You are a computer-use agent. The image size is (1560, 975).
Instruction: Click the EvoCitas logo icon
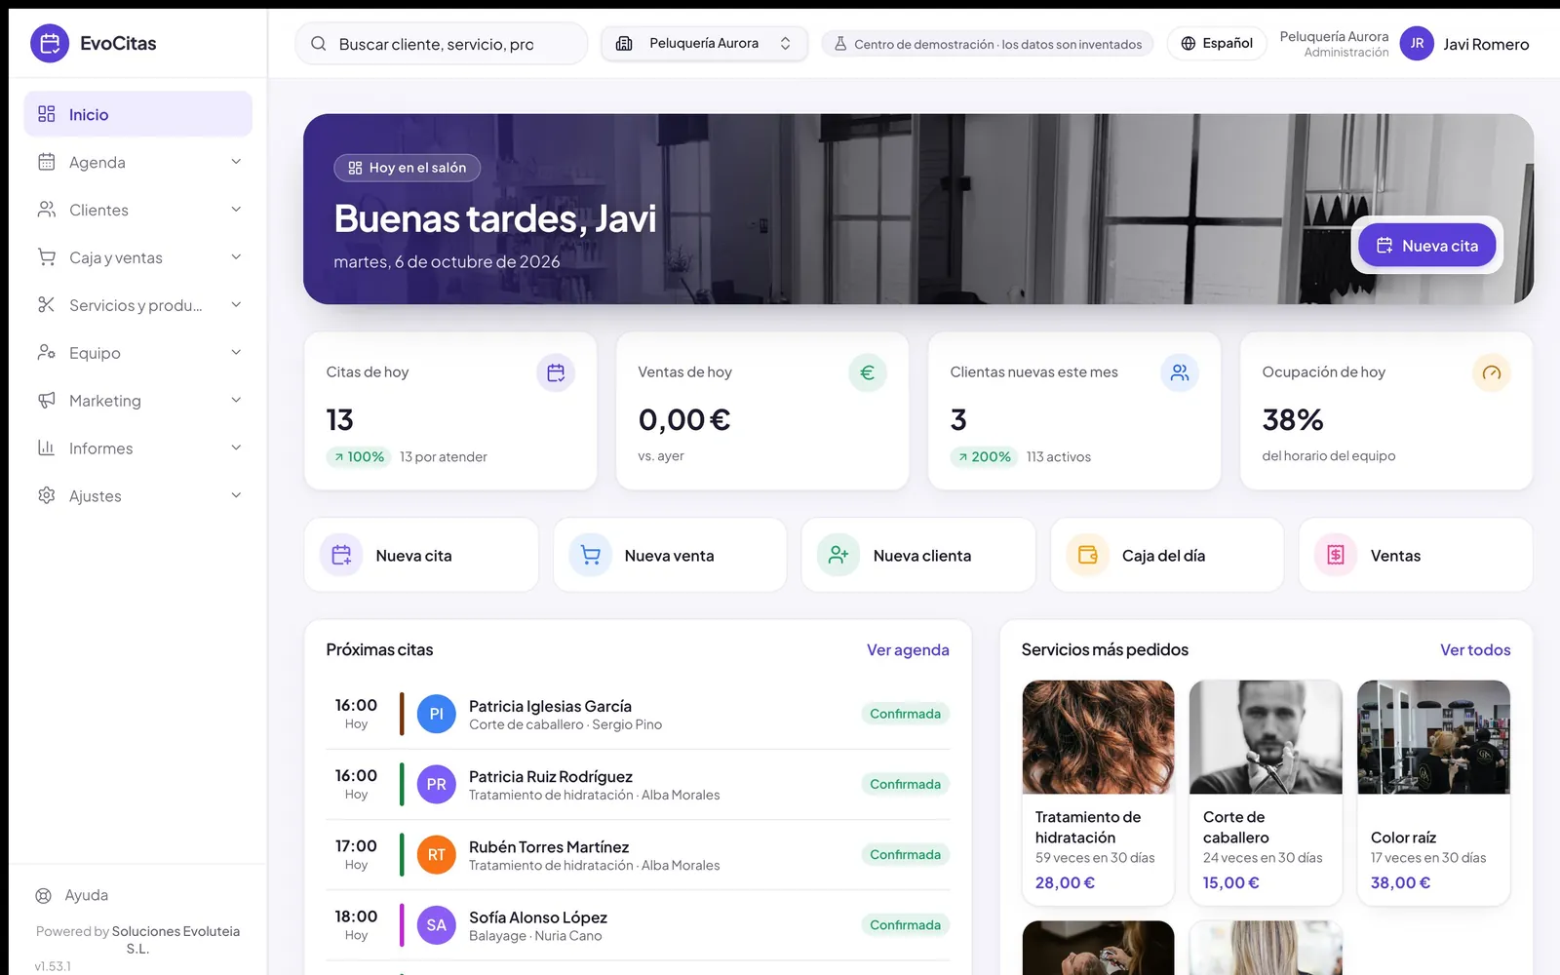tap(50, 43)
